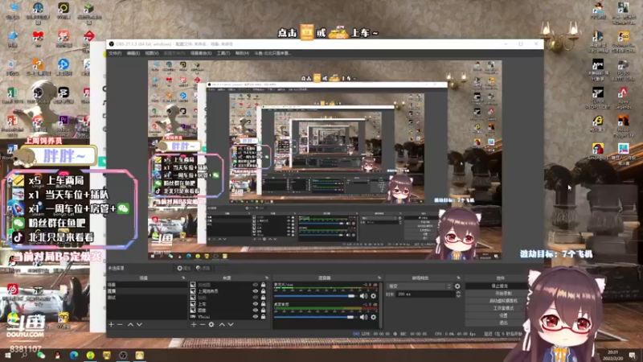Increase transition duration with stepper arrow
The width and height of the screenshot is (643, 362).
pos(458,293)
